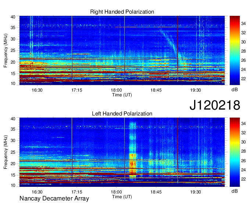Screen dimensions: 250x203
Task: Click the 'Left Handed Polarization' plot title
Action: point(122,114)
